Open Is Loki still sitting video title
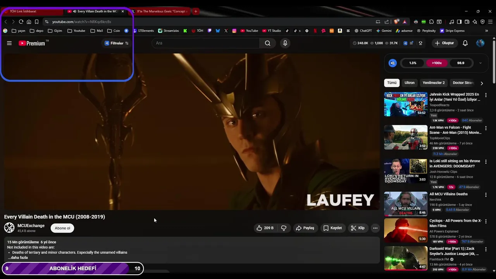 pyautogui.click(x=455, y=164)
